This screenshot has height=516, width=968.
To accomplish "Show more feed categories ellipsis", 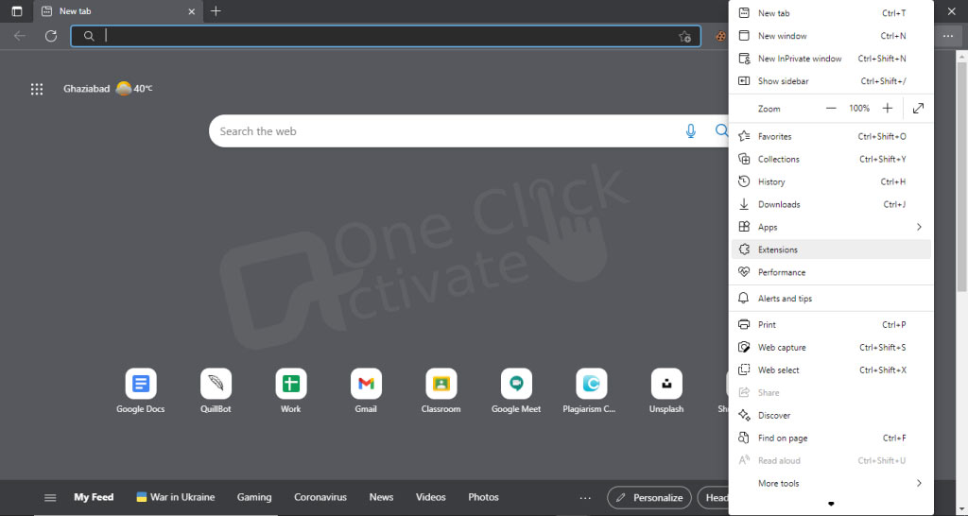I will [585, 497].
